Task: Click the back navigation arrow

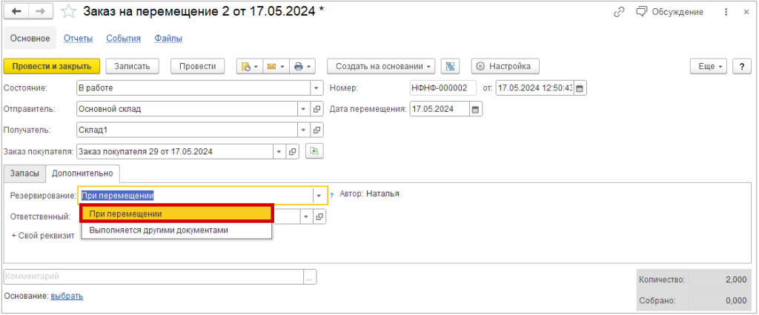Action: [16, 12]
